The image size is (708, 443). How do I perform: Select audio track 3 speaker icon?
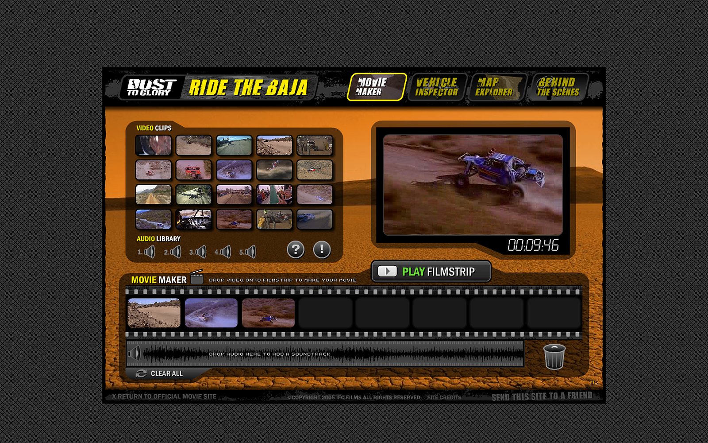tap(201, 252)
